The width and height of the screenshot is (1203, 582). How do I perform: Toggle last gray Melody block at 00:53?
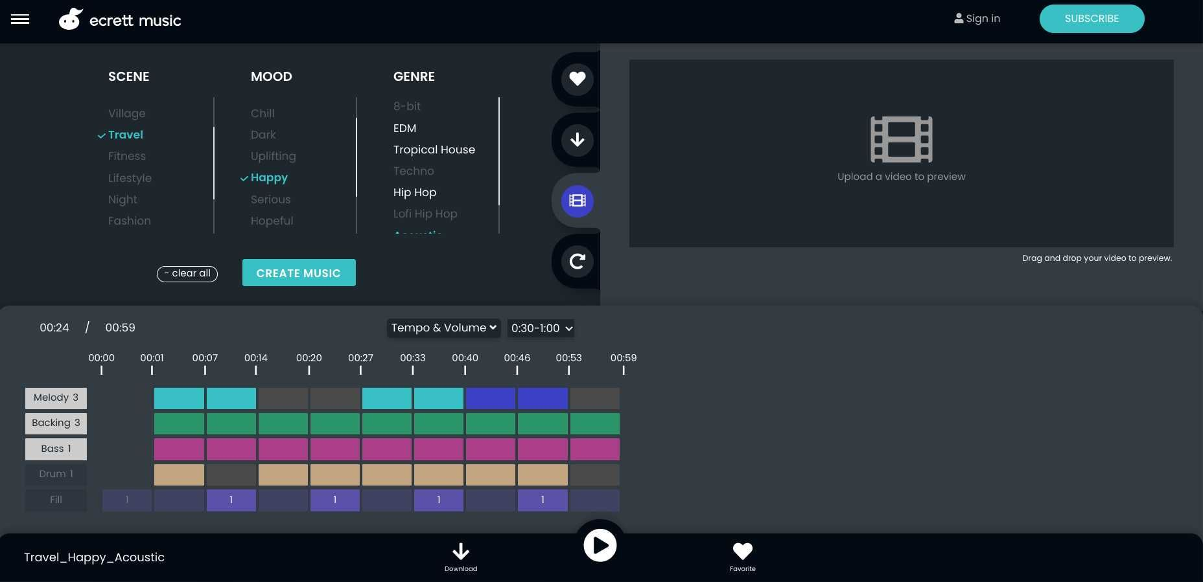pos(595,398)
